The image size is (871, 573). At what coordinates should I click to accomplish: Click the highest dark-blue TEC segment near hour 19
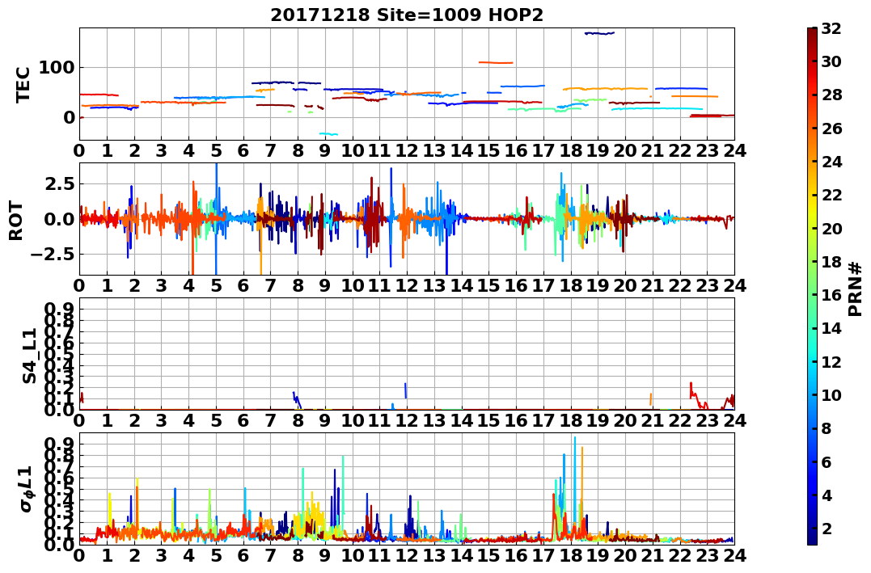pos(599,33)
